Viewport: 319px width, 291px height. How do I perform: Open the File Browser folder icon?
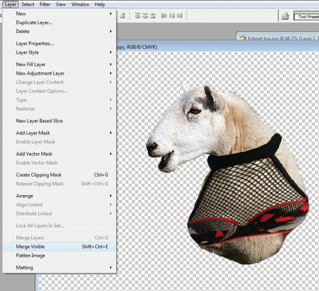tap(285, 15)
